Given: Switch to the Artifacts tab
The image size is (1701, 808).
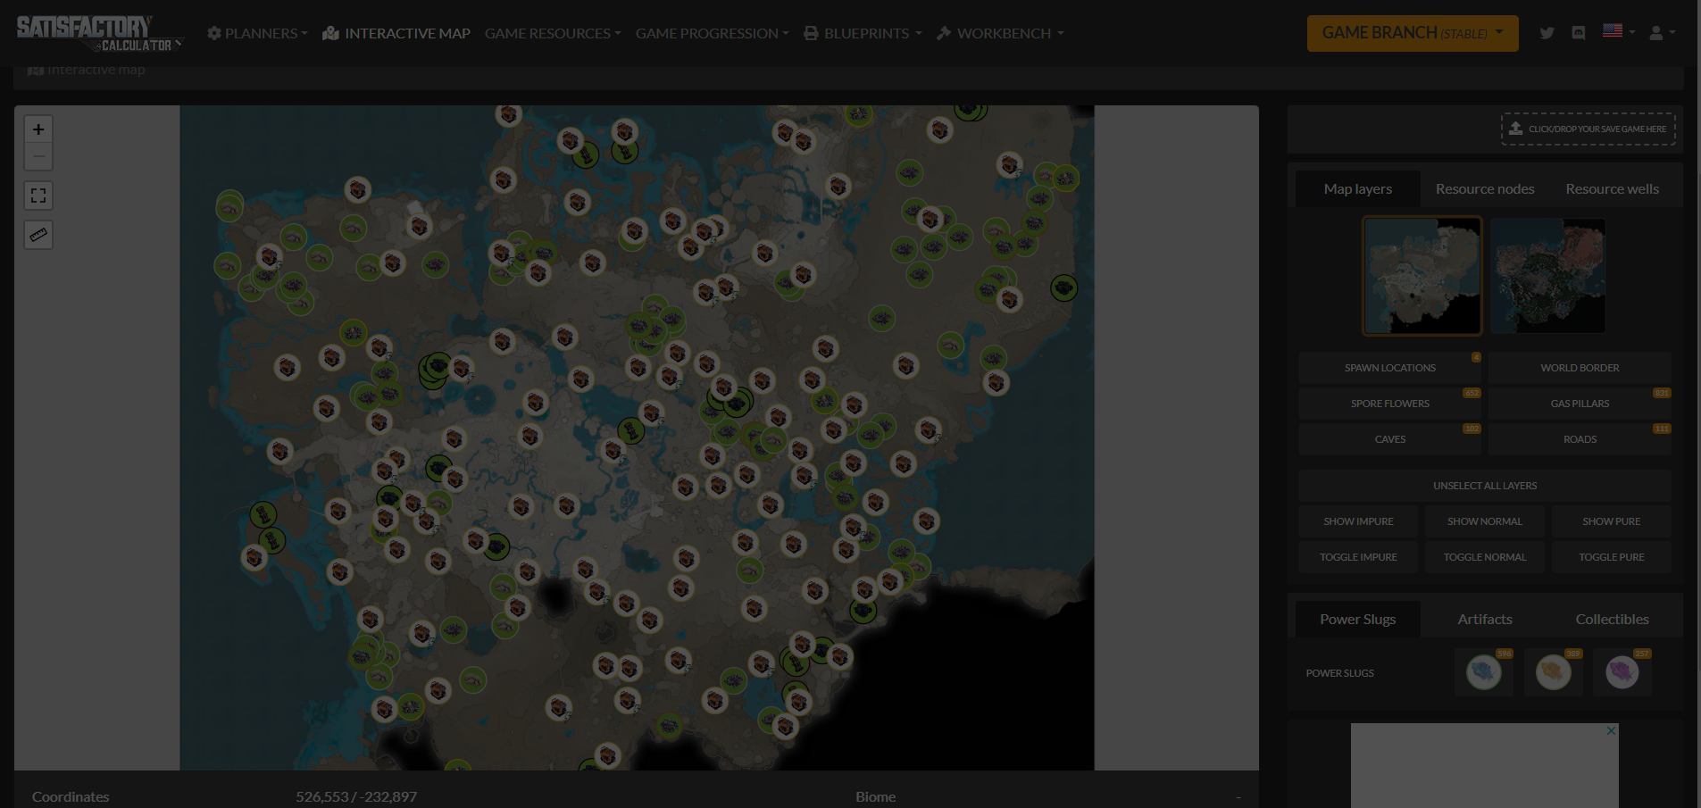Looking at the screenshot, I should pos(1484,620).
